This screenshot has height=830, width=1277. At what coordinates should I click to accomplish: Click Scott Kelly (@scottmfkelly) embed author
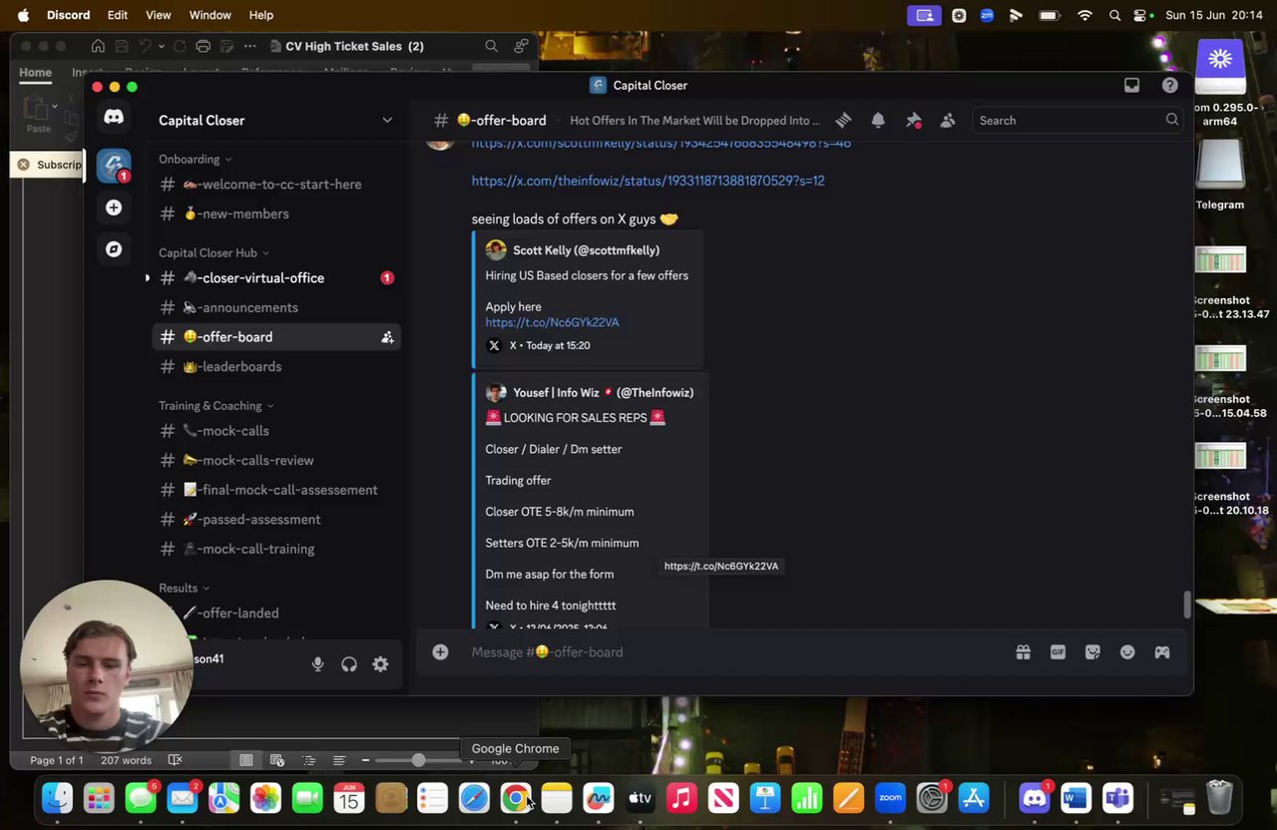586,250
